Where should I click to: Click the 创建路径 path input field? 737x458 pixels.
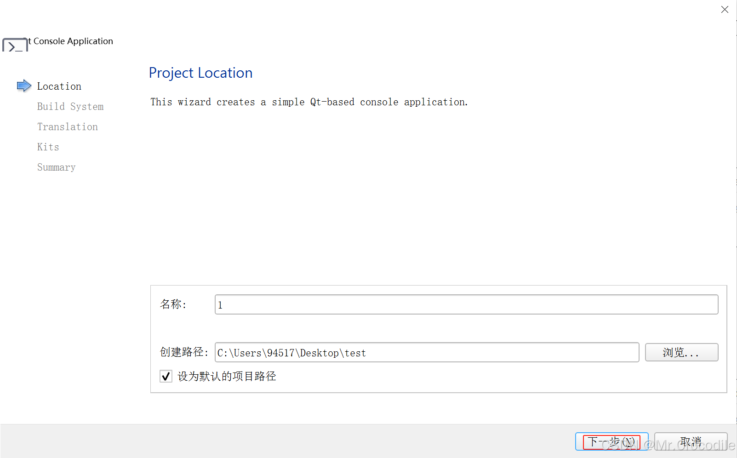tap(427, 352)
